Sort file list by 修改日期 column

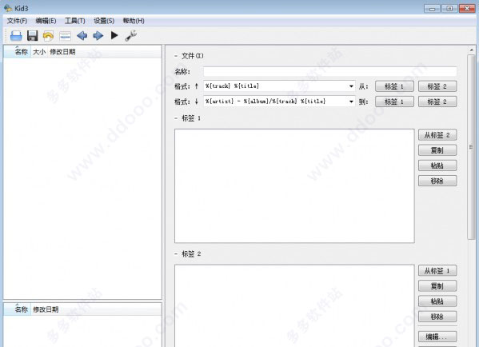(x=62, y=52)
